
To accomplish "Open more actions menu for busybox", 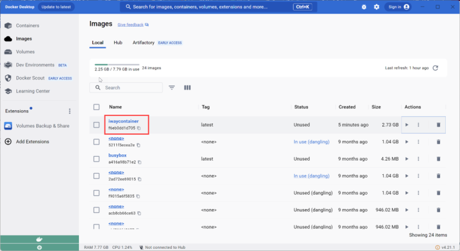I will (x=419, y=158).
